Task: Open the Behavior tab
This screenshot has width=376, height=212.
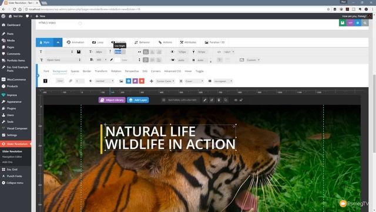Action: 142,42
